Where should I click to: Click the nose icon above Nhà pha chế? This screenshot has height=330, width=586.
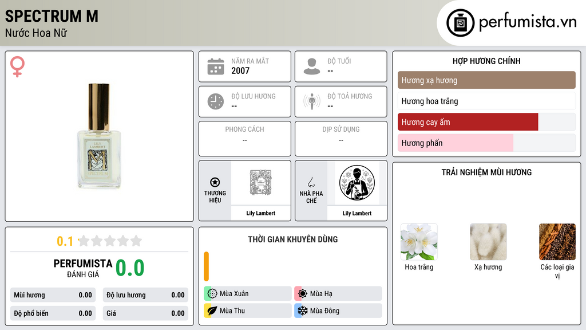click(x=311, y=182)
